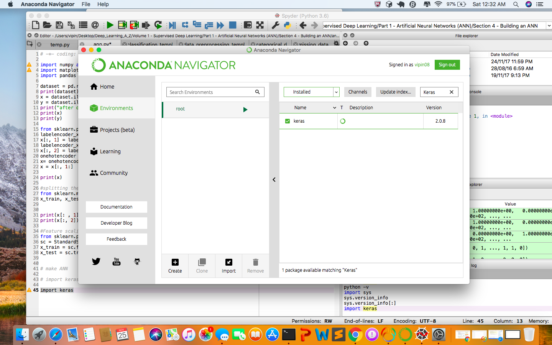
Task: Toggle the keras package checkbox
Action: tap(287, 121)
